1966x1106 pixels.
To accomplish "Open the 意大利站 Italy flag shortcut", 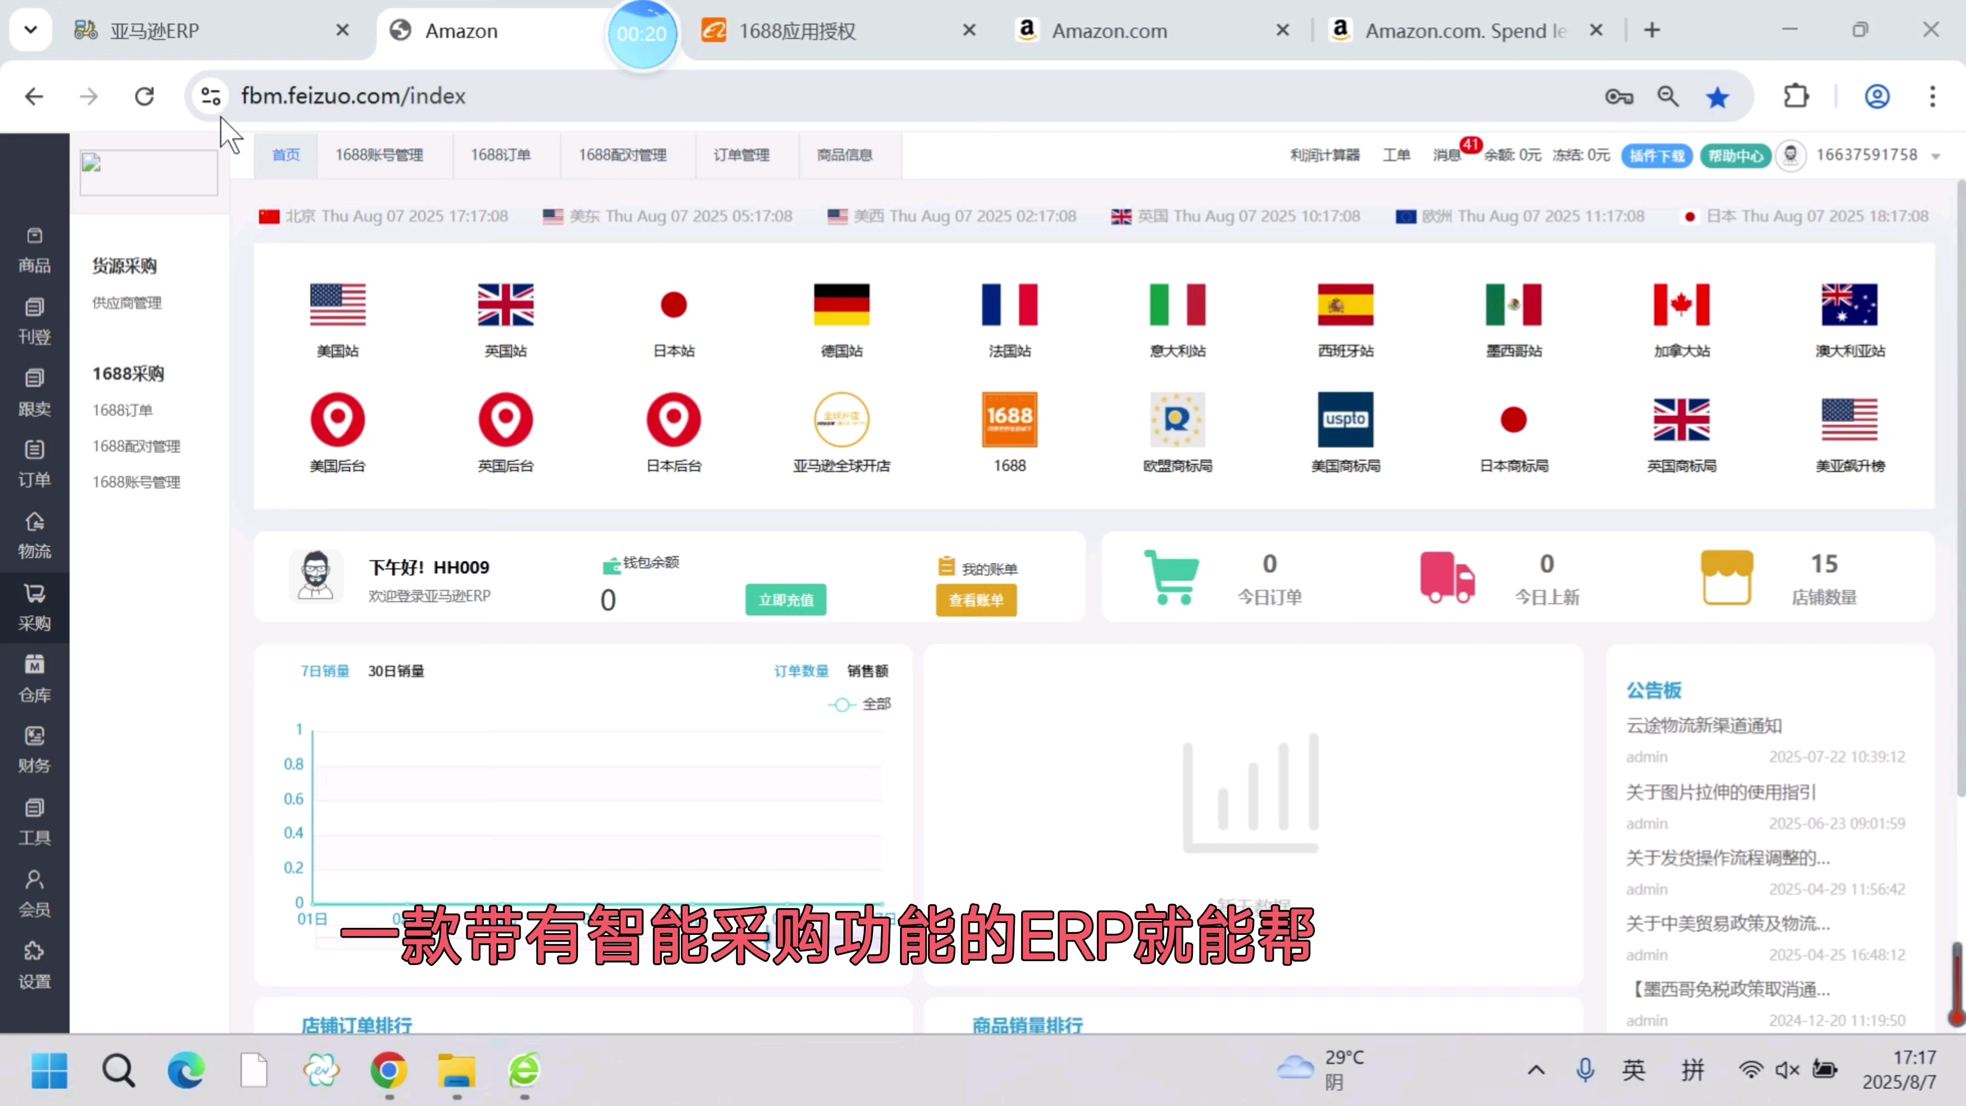I will coord(1177,305).
